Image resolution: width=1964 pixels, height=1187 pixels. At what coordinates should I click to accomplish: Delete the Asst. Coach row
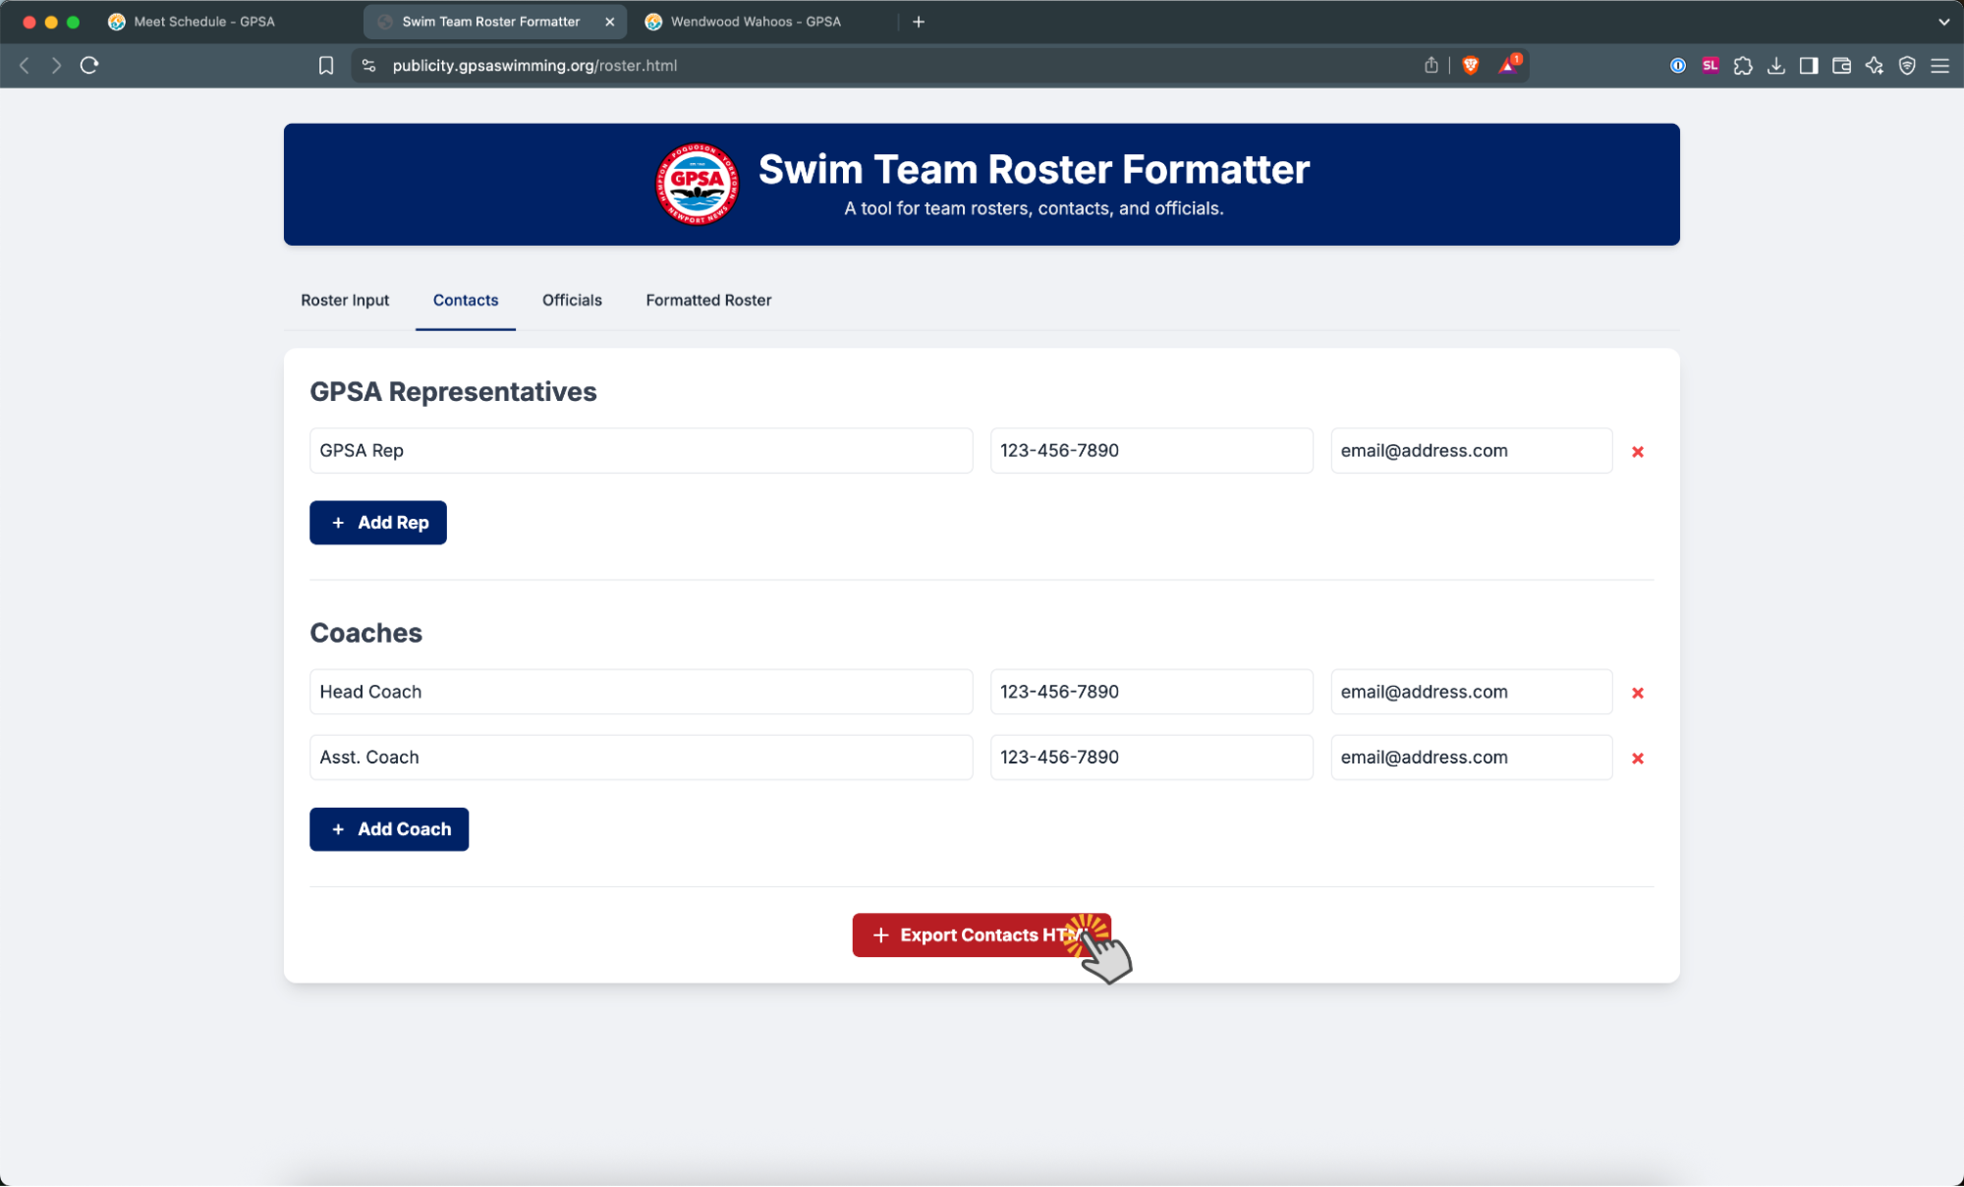coord(1637,759)
